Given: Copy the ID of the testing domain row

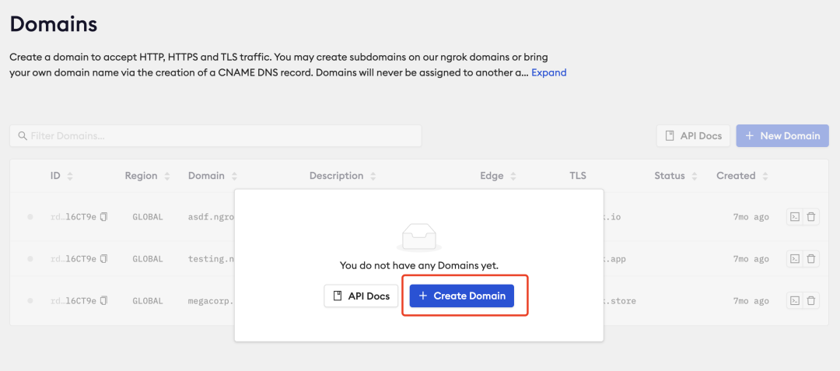Looking at the screenshot, I should click(103, 259).
